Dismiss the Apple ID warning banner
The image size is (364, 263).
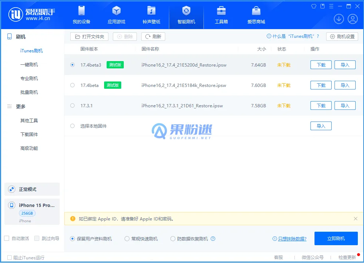click(x=355, y=219)
